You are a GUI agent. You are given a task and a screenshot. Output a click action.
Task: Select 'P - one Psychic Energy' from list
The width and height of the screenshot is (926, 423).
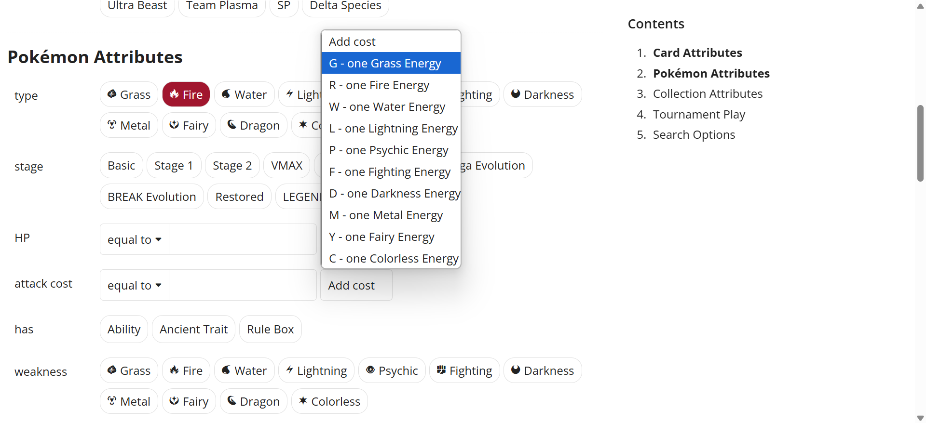tap(389, 150)
